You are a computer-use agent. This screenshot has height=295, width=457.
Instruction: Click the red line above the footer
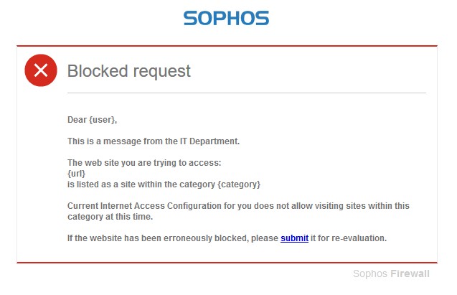227,263
